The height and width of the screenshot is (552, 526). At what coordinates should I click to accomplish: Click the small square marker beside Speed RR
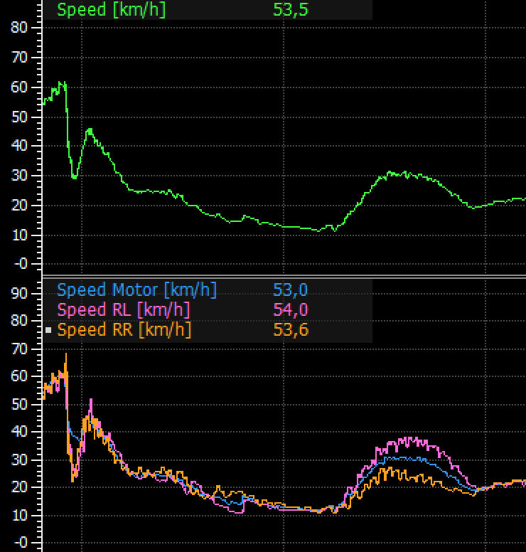coord(48,331)
